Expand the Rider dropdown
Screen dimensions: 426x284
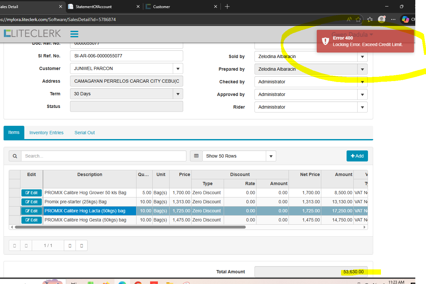(362, 107)
